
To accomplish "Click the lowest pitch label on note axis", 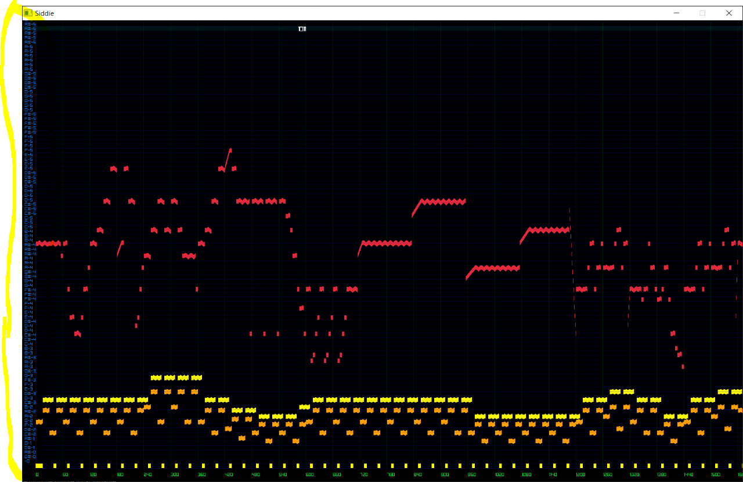I will click(27, 461).
